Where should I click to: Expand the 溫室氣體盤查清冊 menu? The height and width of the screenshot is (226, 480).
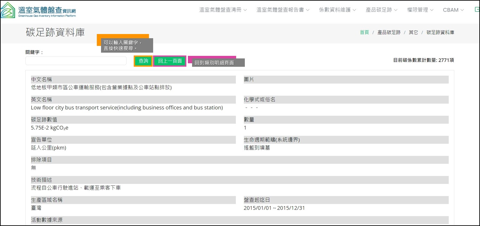click(x=223, y=10)
